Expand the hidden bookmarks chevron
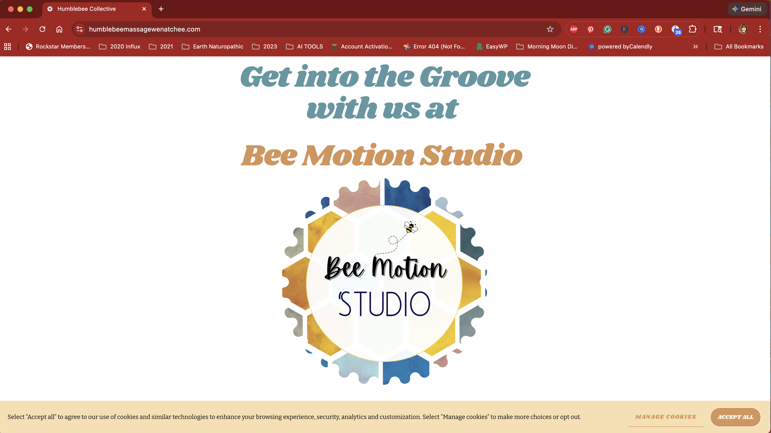Viewport: 771px width, 433px height. click(695, 47)
